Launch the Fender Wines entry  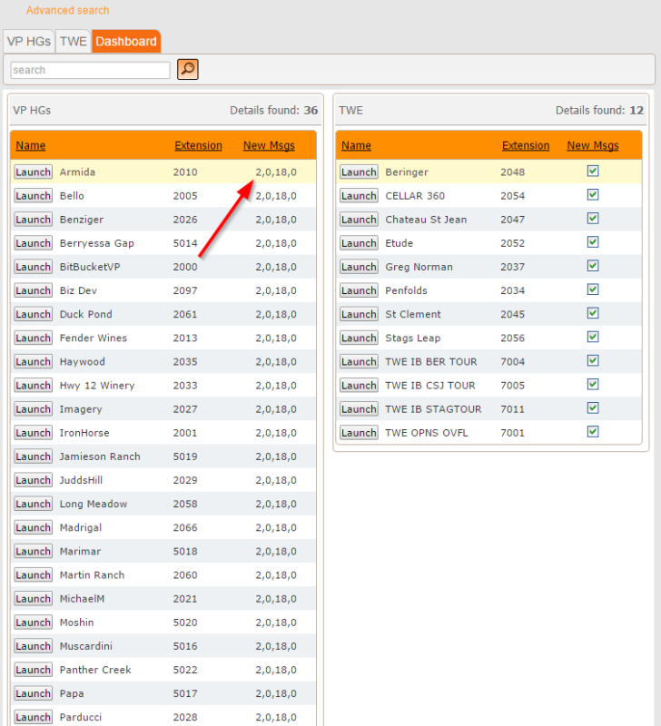pos(33,338)
